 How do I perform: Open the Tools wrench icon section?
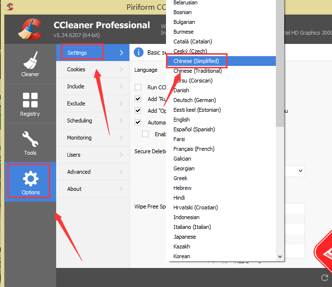pyautogui.click(x=30, y=143)
